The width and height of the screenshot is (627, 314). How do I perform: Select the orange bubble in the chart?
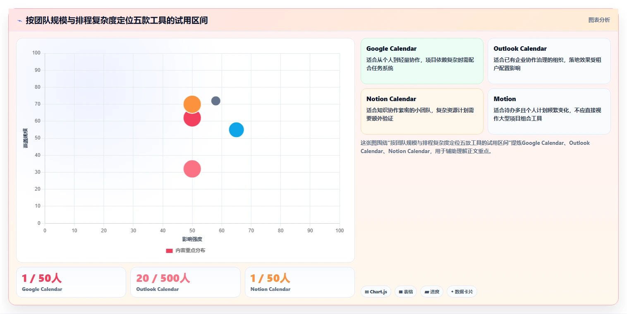click(192, 104)
